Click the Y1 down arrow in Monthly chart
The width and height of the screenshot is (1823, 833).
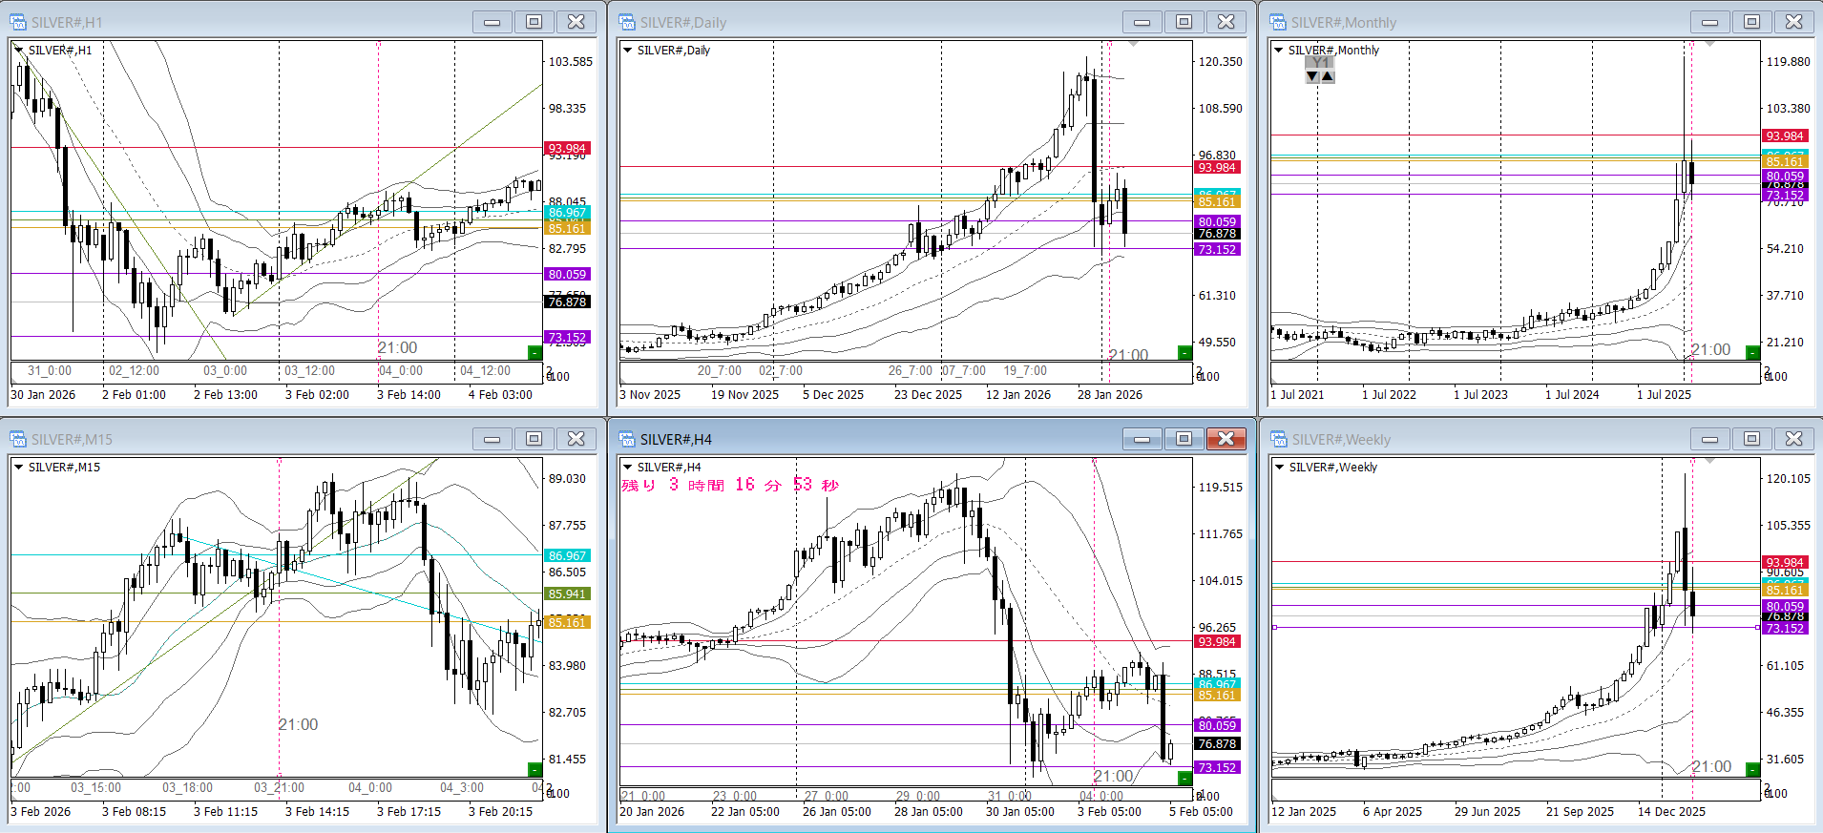coord(1312,76)
